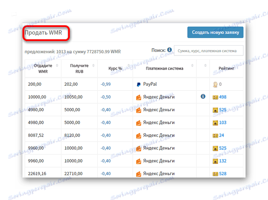Click the passport icon beside rating 132
Screen dimensions: 268x200
point(215,161)
